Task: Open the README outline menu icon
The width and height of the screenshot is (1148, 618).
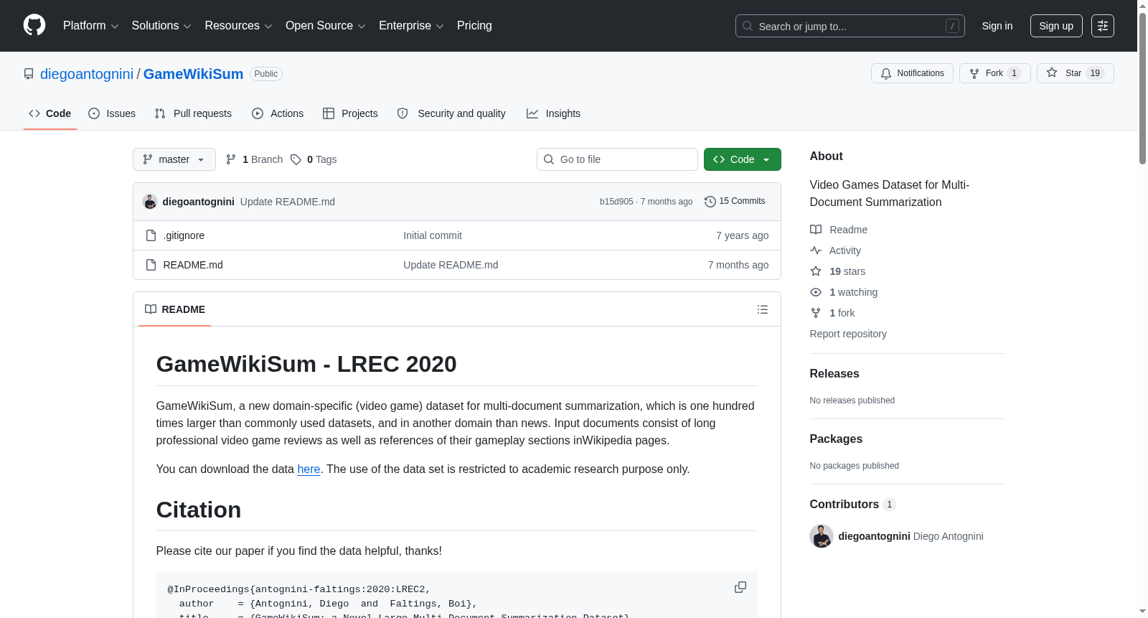Action: click(763, 309)
